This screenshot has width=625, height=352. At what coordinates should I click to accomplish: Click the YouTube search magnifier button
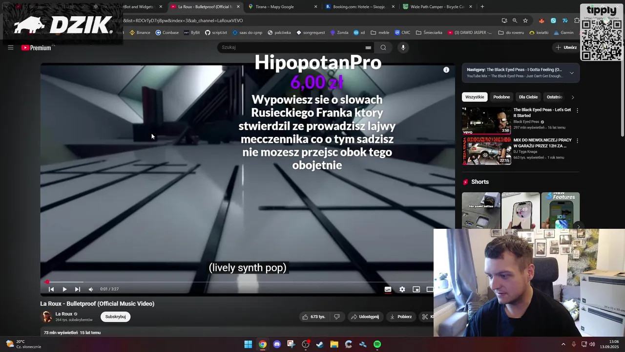point(383,47)
